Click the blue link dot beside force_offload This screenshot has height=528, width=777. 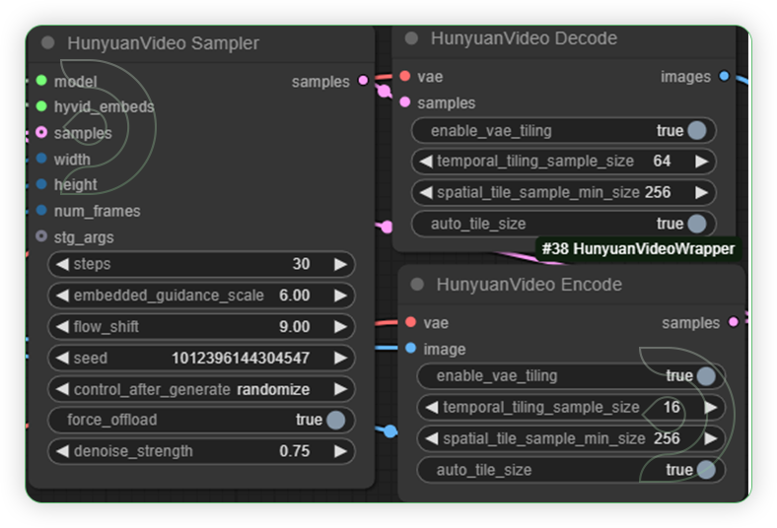click(390, 431)
